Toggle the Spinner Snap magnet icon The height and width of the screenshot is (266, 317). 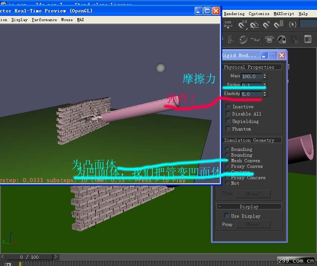(x=279, y=25)
